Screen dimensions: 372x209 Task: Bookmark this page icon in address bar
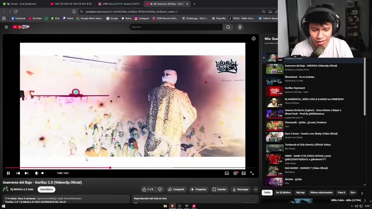coord(74,12)
